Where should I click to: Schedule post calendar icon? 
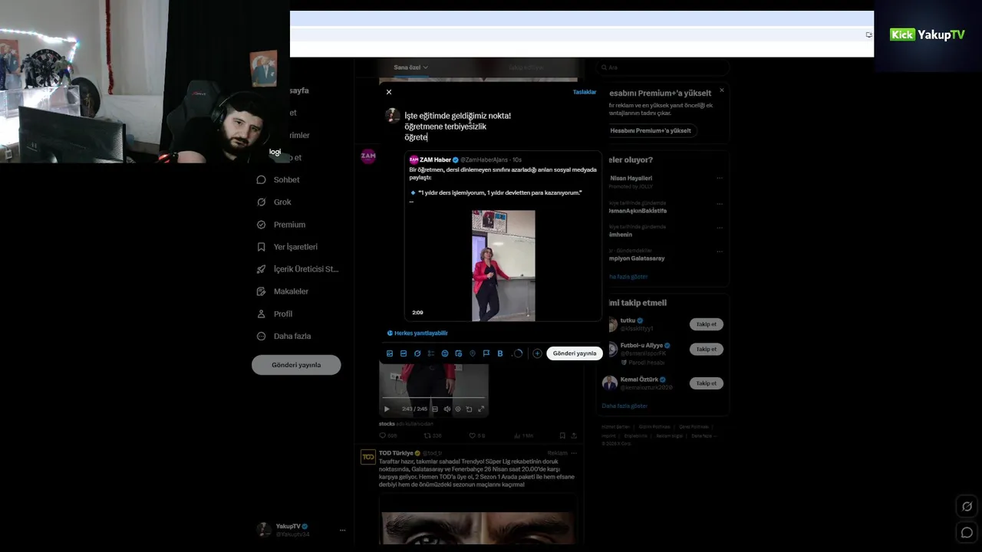459,353
